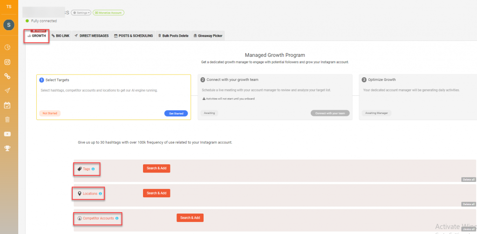
Task: Click the S profile avatar circle
Action: [9, 25]
